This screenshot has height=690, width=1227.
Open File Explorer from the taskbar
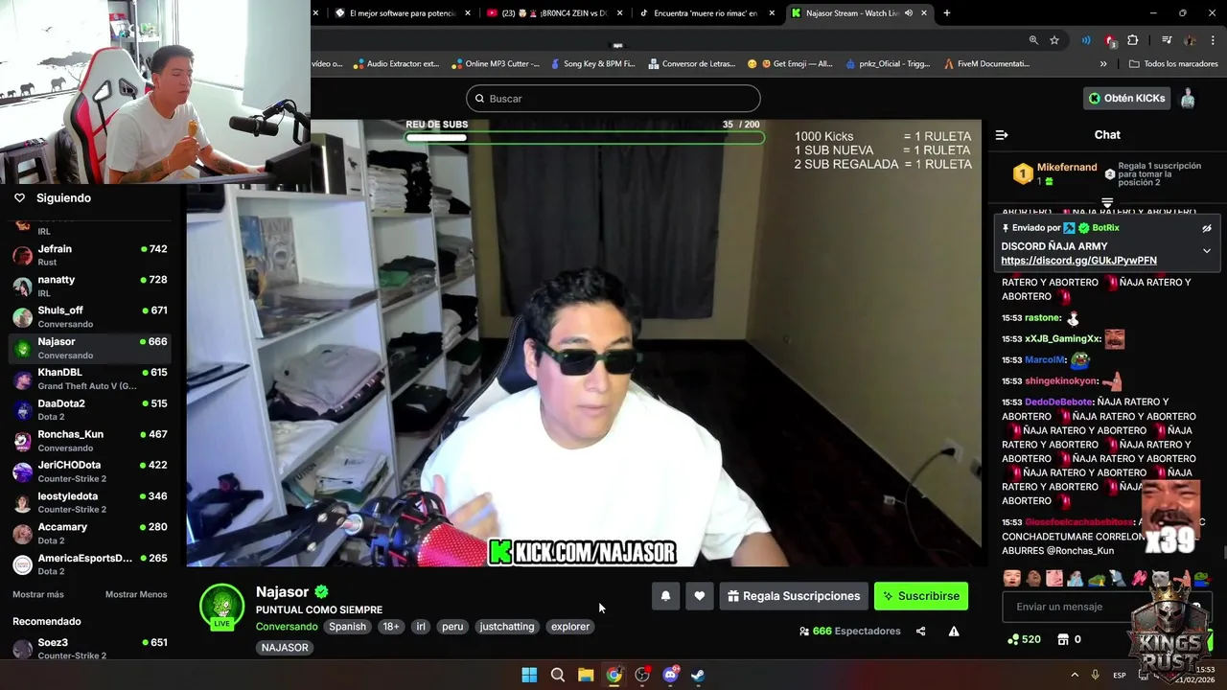click(586, 675)
